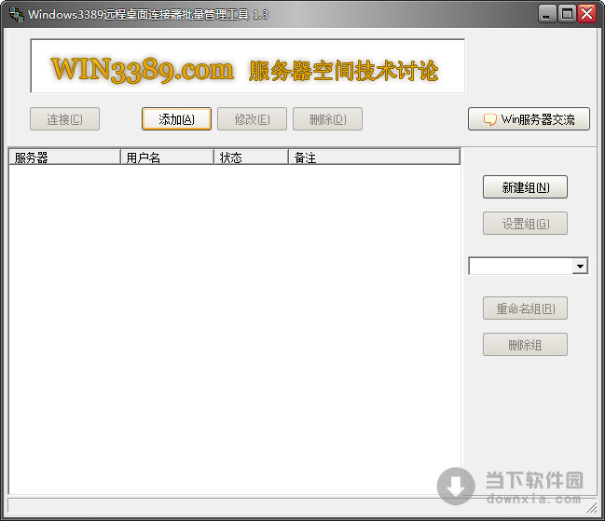Screen dimensions: 605x521
Task: Click inside the group combo box field
Action: 521,266
